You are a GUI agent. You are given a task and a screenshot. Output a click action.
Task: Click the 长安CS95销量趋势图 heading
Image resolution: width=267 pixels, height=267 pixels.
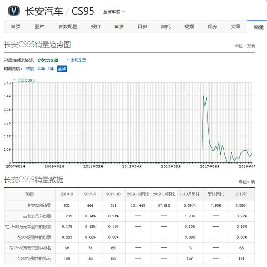[x=38, y=45]
